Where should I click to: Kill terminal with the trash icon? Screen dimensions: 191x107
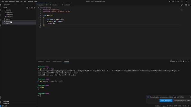[x=183, y=61]
